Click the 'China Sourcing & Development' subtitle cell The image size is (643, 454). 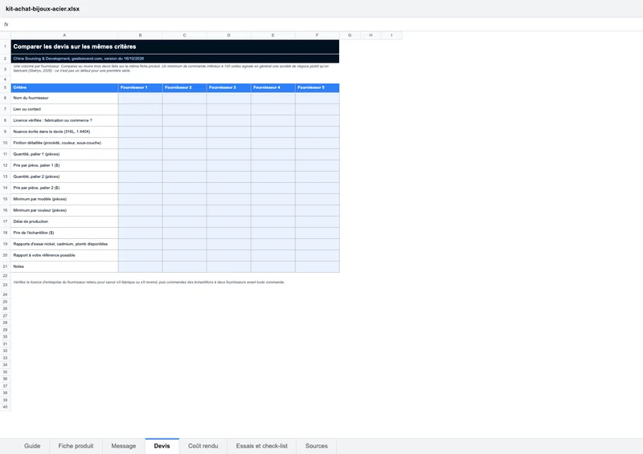pos(175,59)
